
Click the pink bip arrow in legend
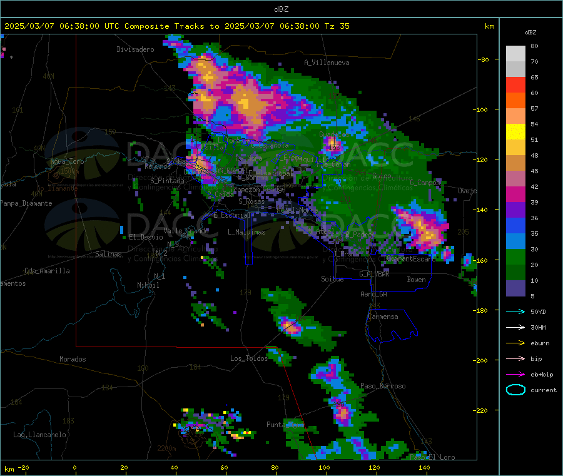click(515, 358)
